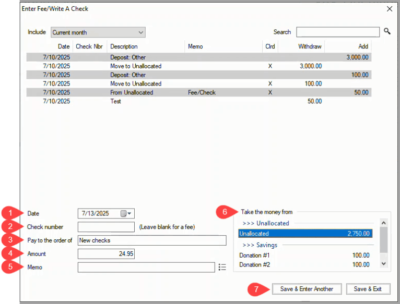Click the search magnifier icon
This screenshot has height=304, width=400.
[x=387, y=31]
